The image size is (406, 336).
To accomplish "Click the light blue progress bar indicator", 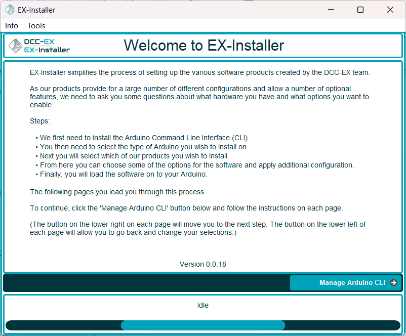I will point(202,325).
